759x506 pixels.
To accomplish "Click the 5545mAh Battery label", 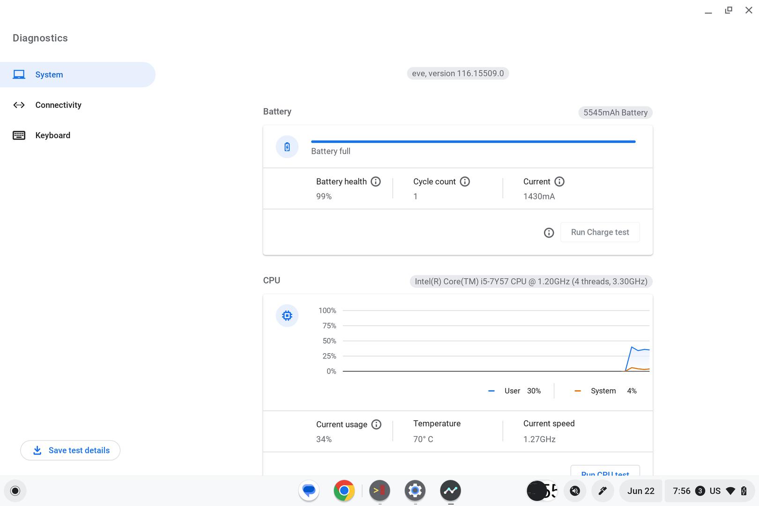I will (x=615, y=112).
